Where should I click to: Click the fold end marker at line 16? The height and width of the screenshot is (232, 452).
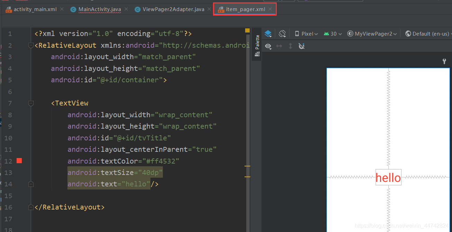[31, 207]
